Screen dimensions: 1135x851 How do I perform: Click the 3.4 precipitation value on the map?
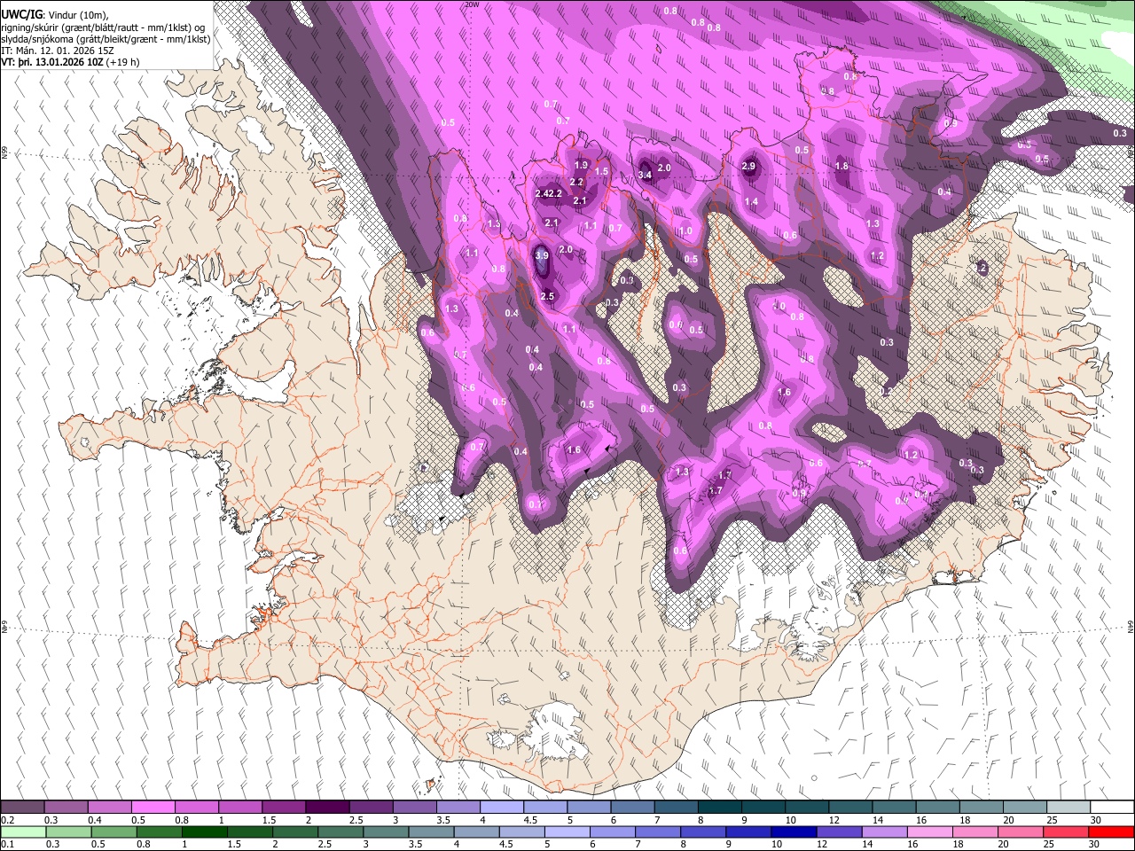pos(645,175)
